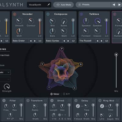Viewport: 122px width, 122px height.
Task: Click the global Mix slider handle
Action: tap(116, 55)
